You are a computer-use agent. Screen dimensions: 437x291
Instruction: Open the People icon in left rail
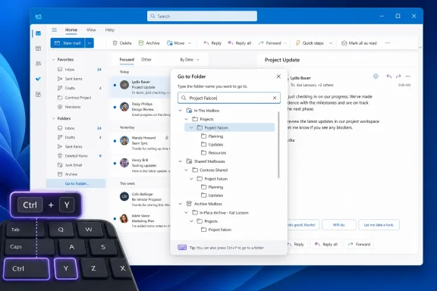coord(38,64)
